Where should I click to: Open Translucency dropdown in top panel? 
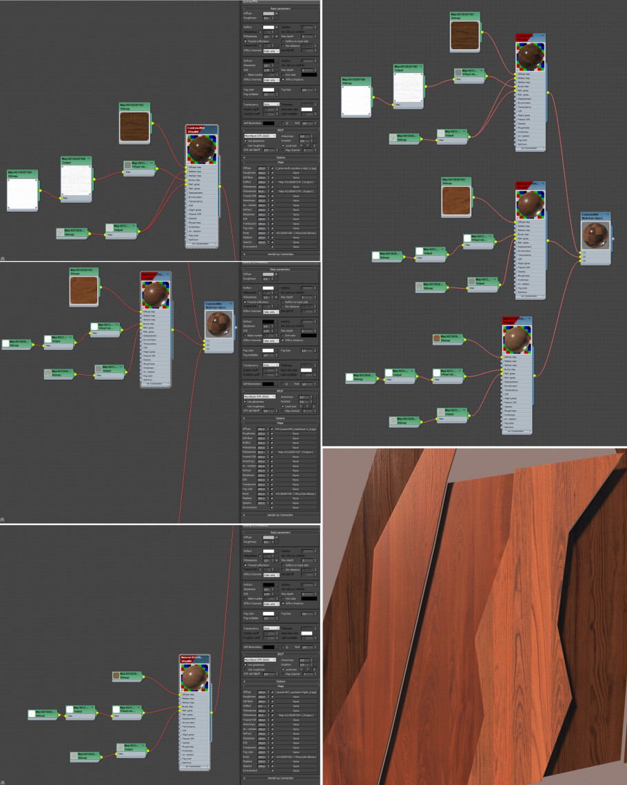coord(271,104)
